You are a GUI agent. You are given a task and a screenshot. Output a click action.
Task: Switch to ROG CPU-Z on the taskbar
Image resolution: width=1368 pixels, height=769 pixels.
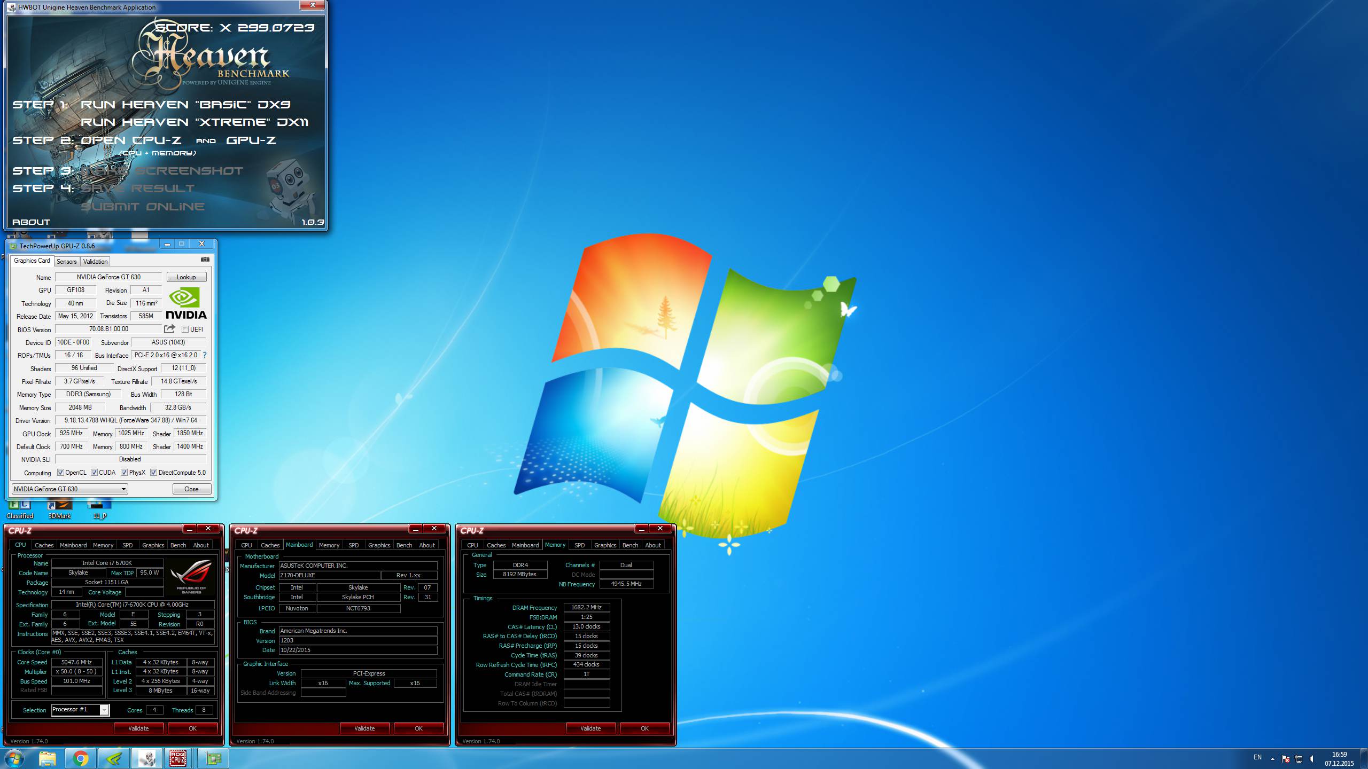tap(178, 758)
